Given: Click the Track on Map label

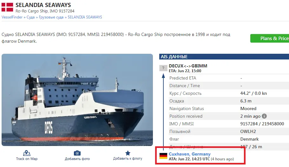Looking at the screenshot, I should pos(27,159).
